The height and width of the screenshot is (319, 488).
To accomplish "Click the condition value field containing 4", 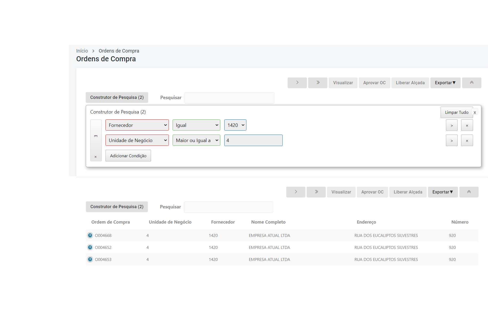I will (x=253, y=140).
